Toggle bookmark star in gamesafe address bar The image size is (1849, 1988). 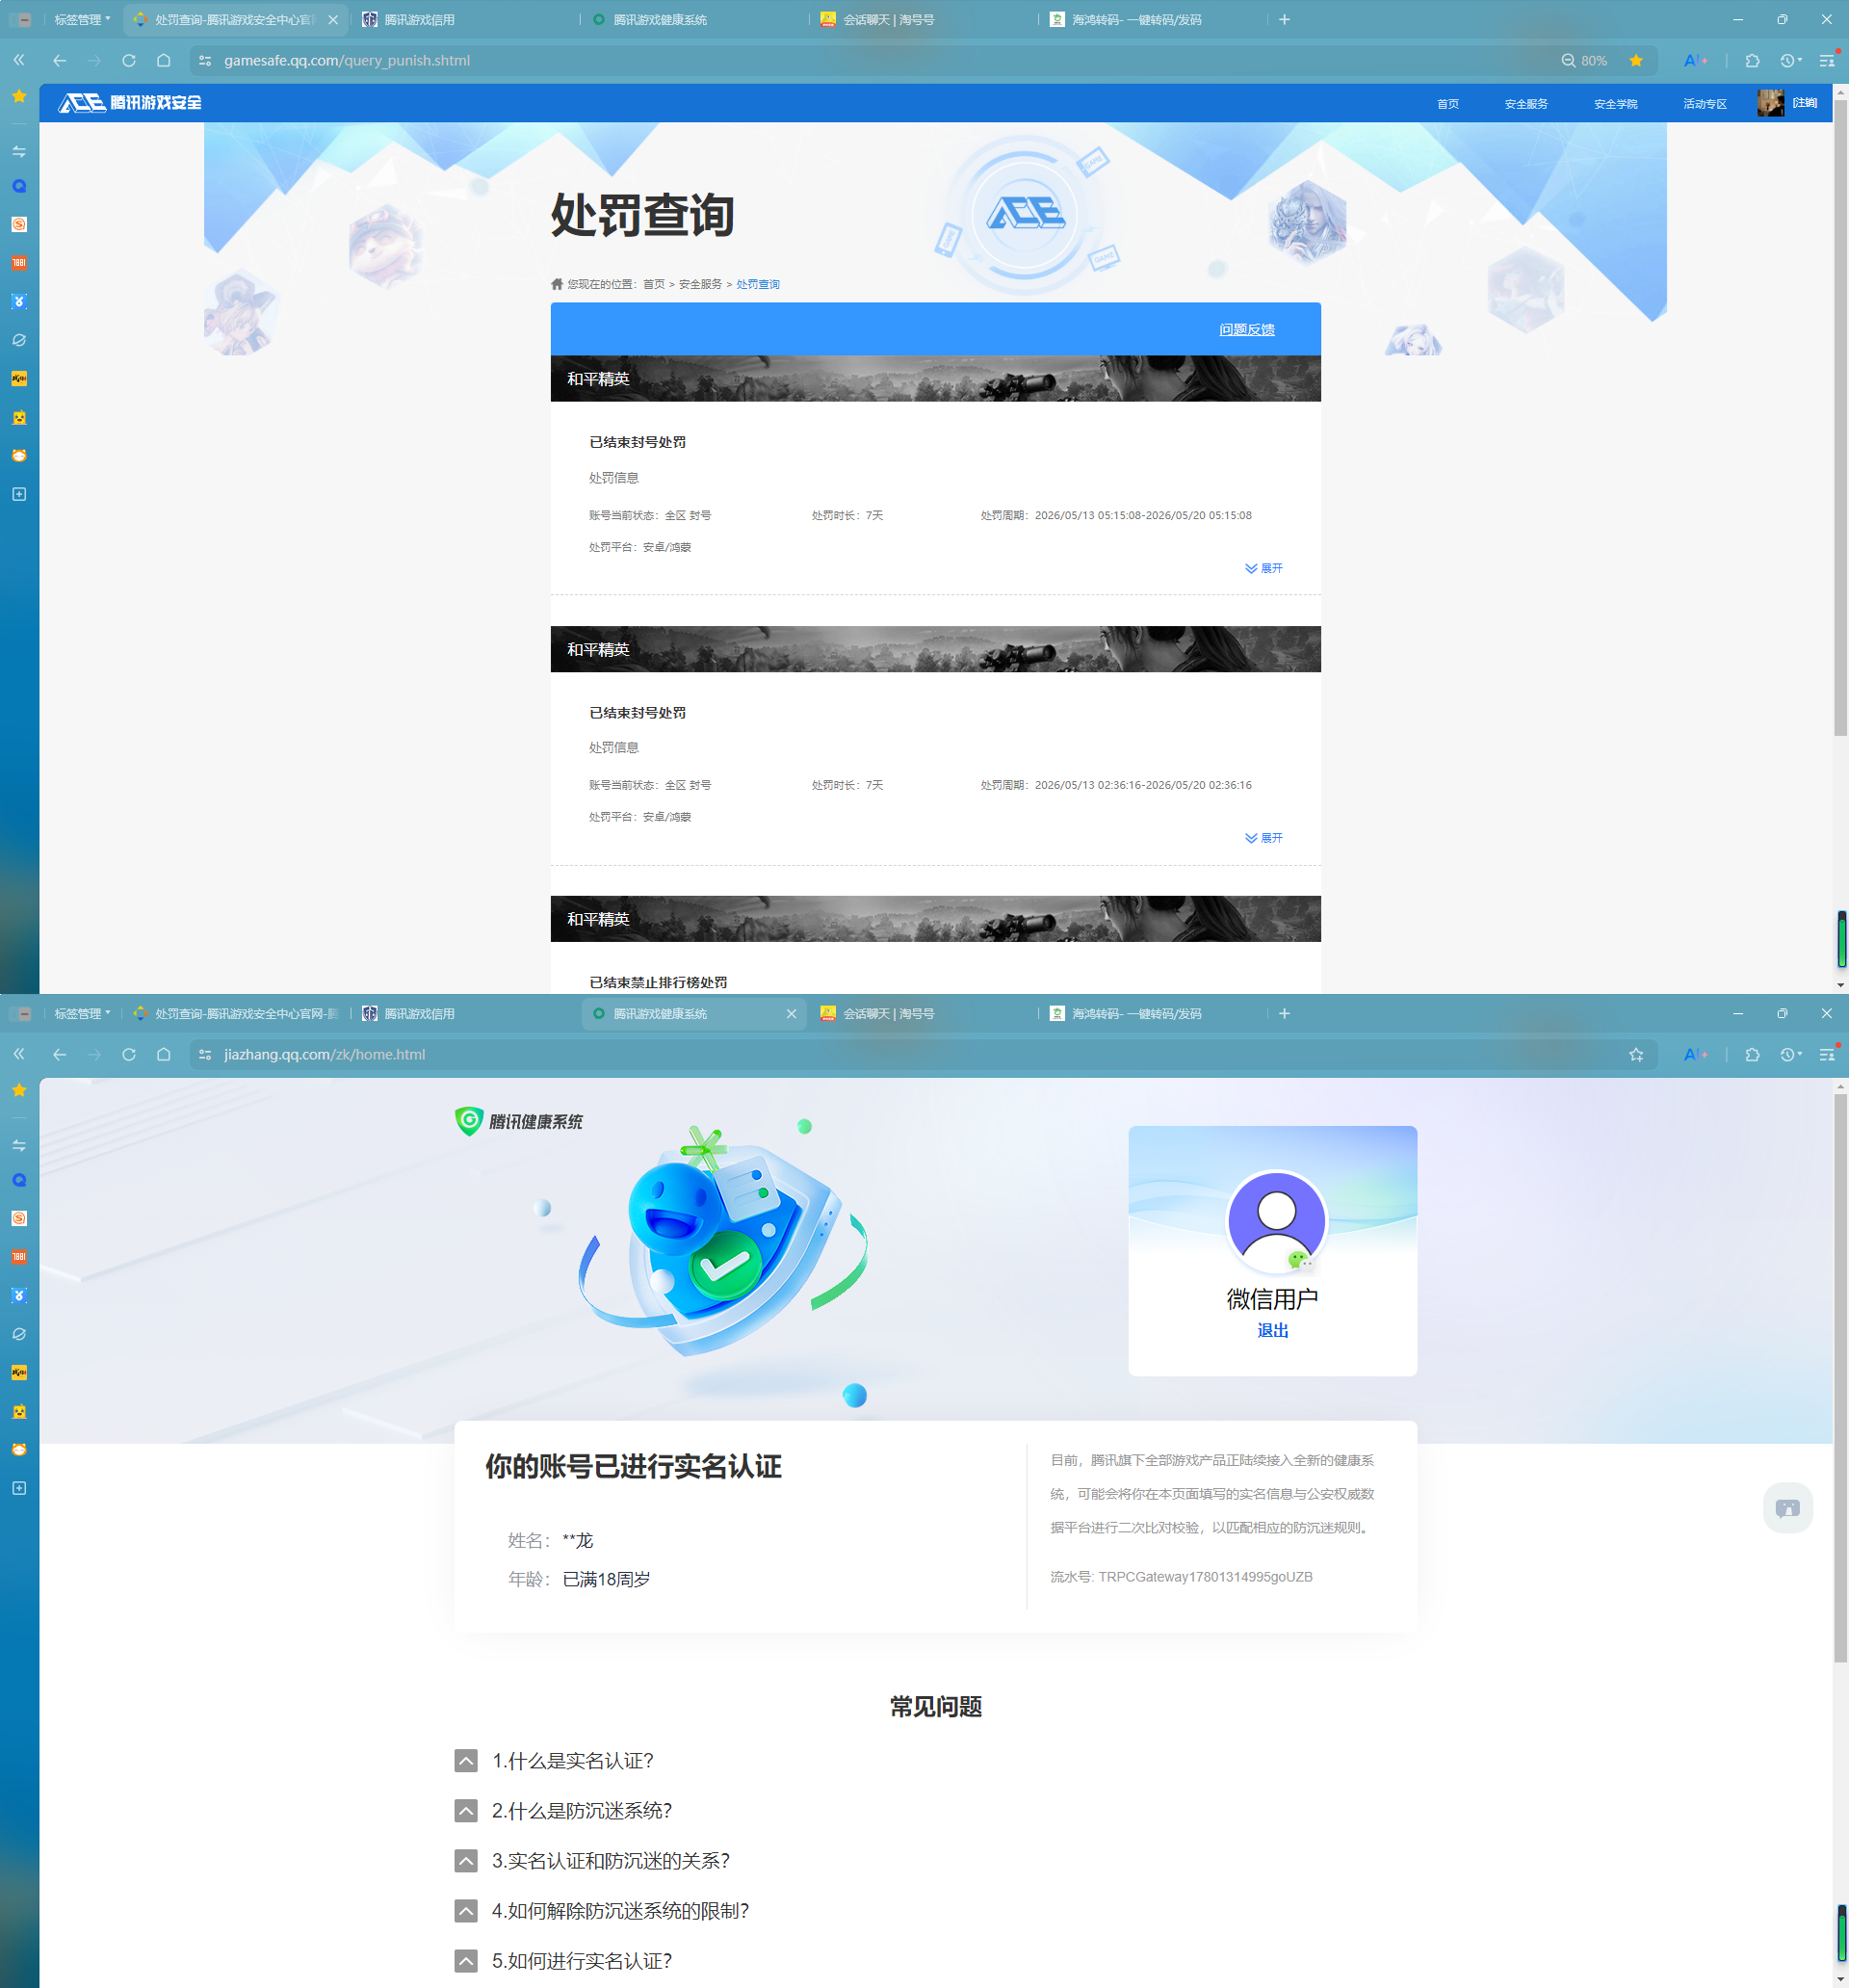(x=1636, y=60)
